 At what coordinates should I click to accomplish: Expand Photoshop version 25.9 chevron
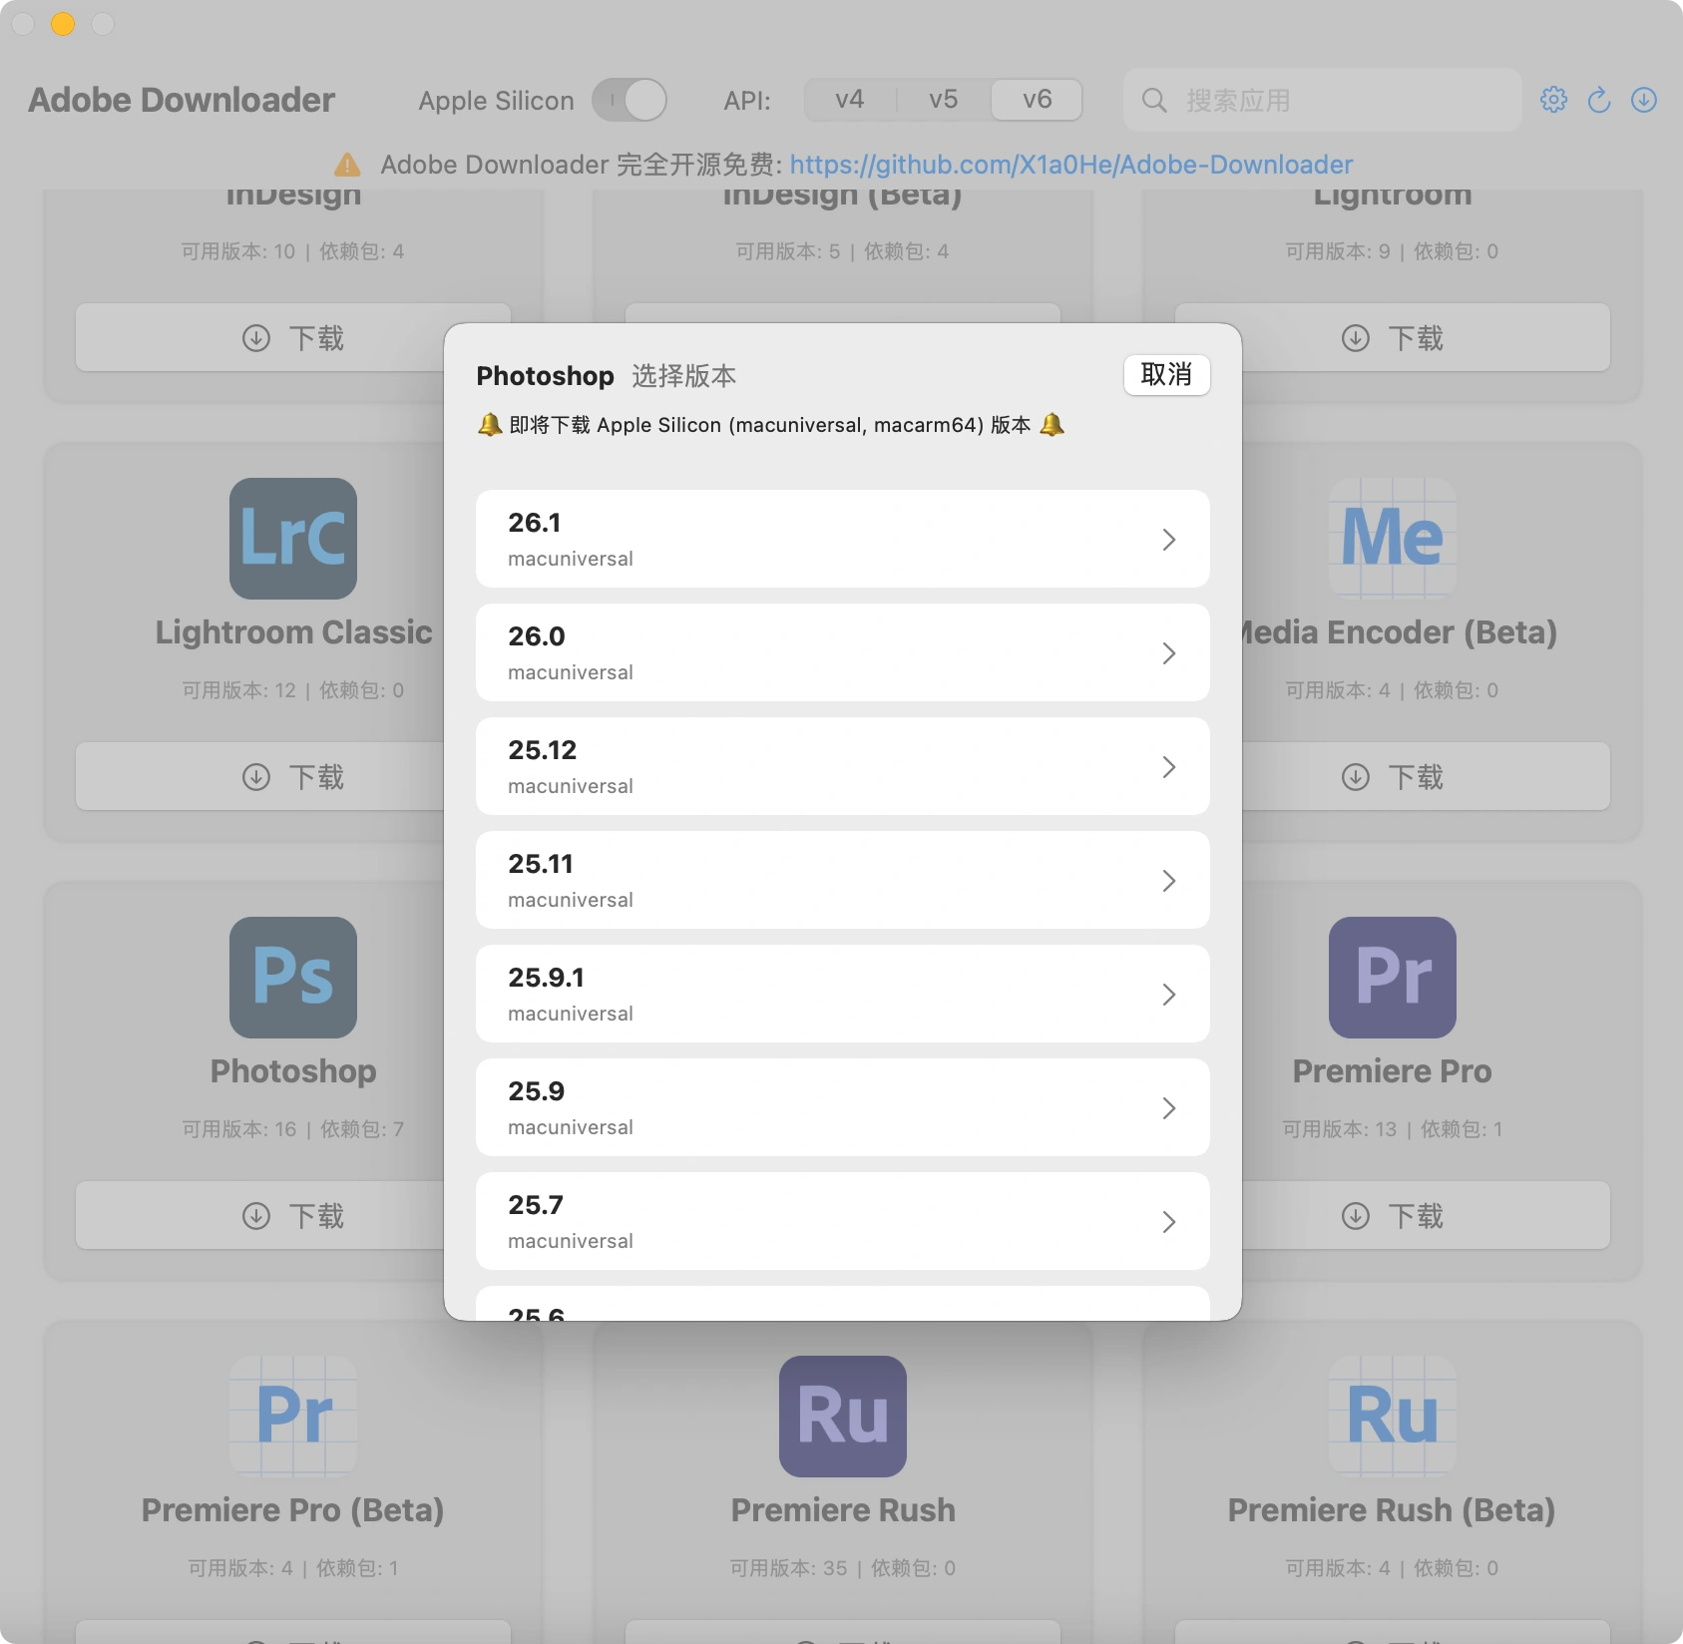coord(1169,1108)
